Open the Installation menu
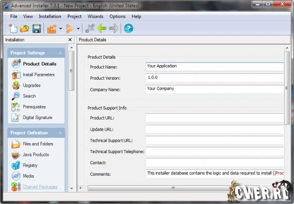This screenshot has width=294, height=204. coord(50,16)
